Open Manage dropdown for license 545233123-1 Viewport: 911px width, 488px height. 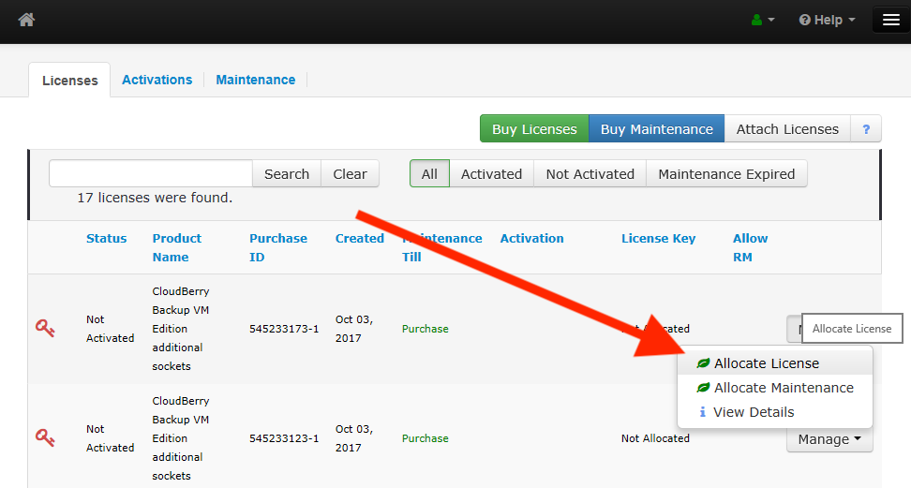[829, 439]
